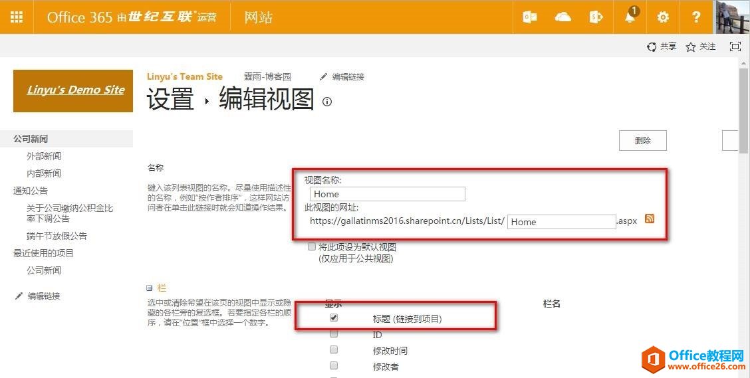
Task: Open OneDrive cloud icon
Action: [x=563, y=17]
